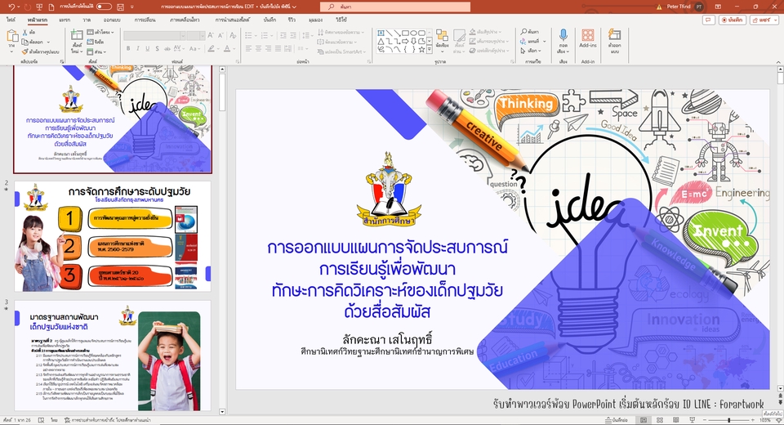784x425 pixels.
Task: Open the line spacing dropdown
Action: pos(308,35)
